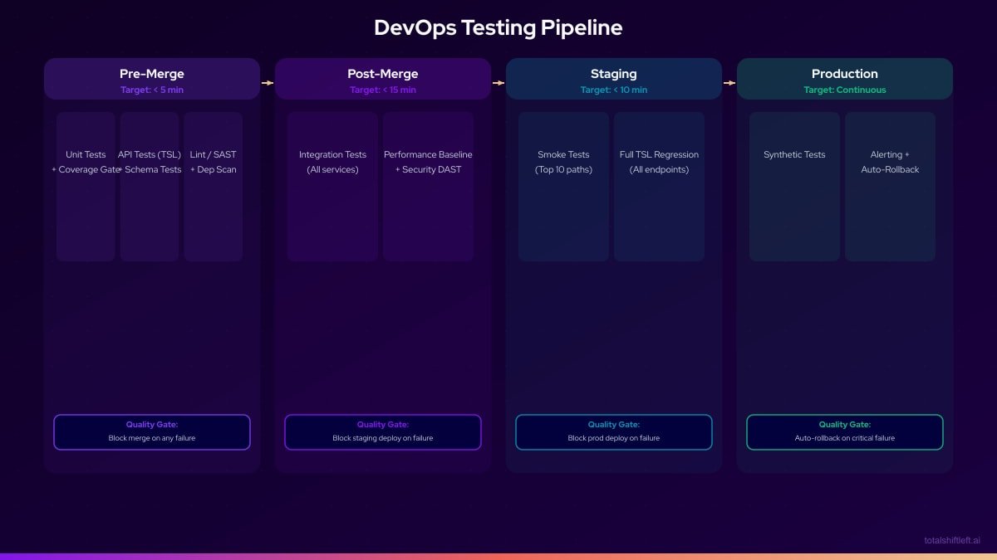
Task: Click the Auto-rollback on critical failure gate
Action: point(844,431)
